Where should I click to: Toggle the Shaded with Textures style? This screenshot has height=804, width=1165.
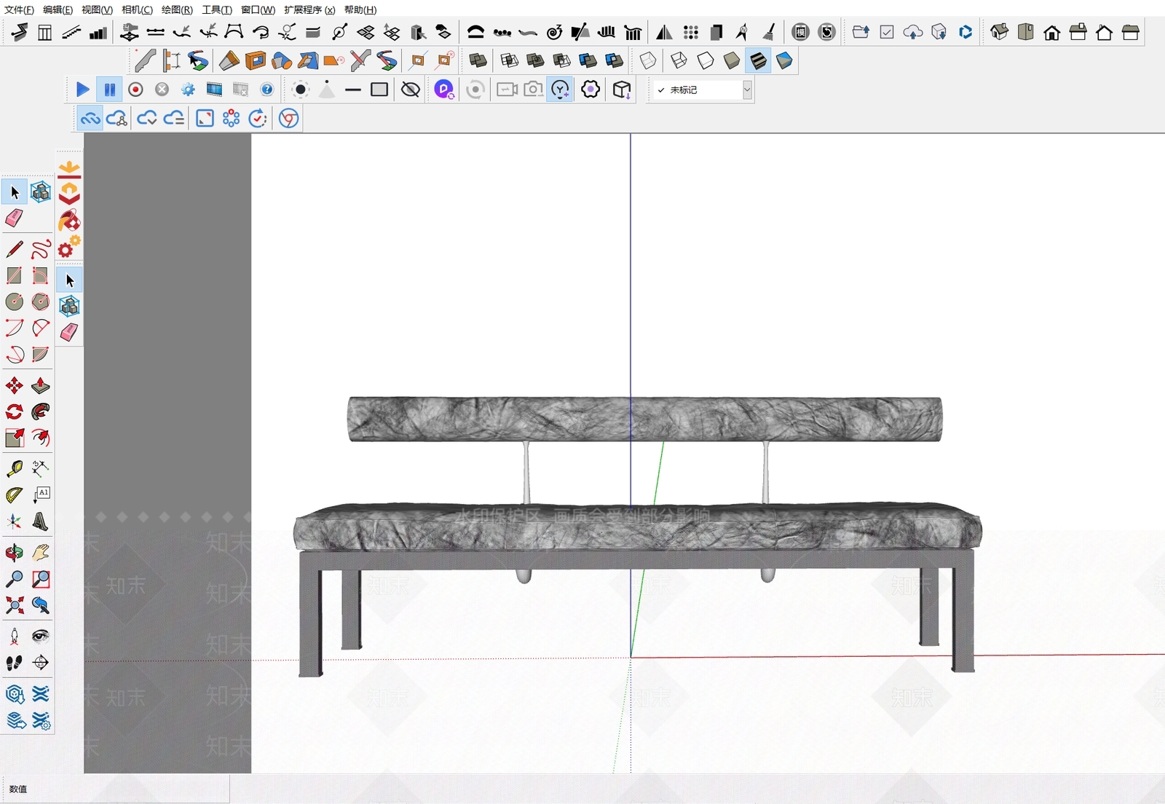758,60
